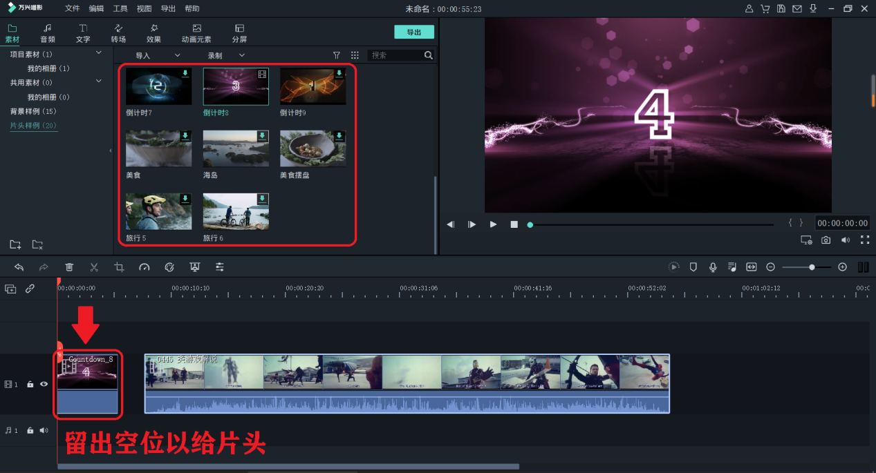
Task: Toggle the lock on video track 1
Action: 30,384
